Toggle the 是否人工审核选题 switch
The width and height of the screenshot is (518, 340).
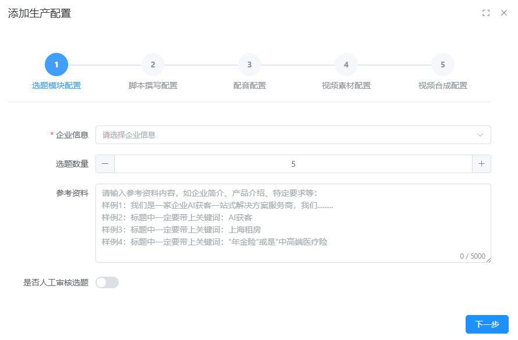(x=107, y=282)
